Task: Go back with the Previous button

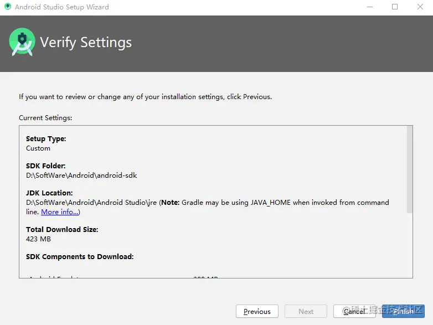Action: coord(257,311)
